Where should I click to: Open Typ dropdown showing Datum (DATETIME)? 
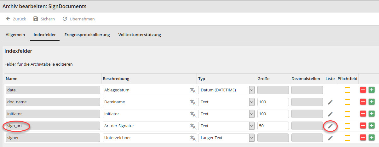(227, 90)
